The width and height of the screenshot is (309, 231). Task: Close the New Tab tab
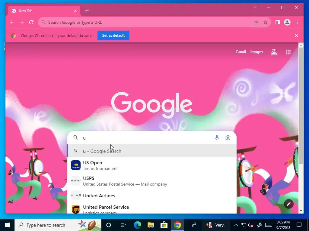tap(75, 11)
